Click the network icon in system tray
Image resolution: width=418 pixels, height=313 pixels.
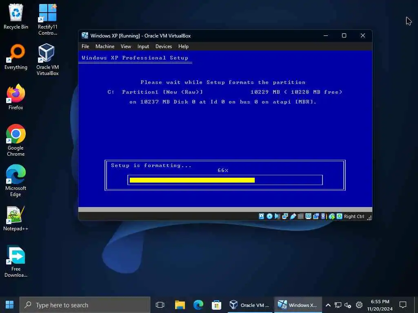click(x=338, y=305)
